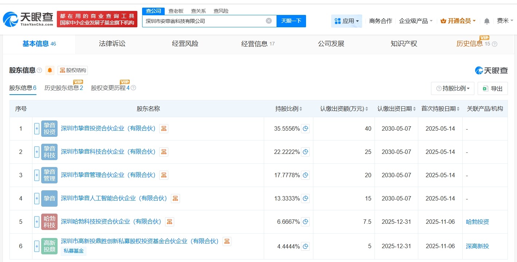Open the 持股比例 sort dropdown
This screenshot has width=517, height=262.
click(x=453, y=88)
